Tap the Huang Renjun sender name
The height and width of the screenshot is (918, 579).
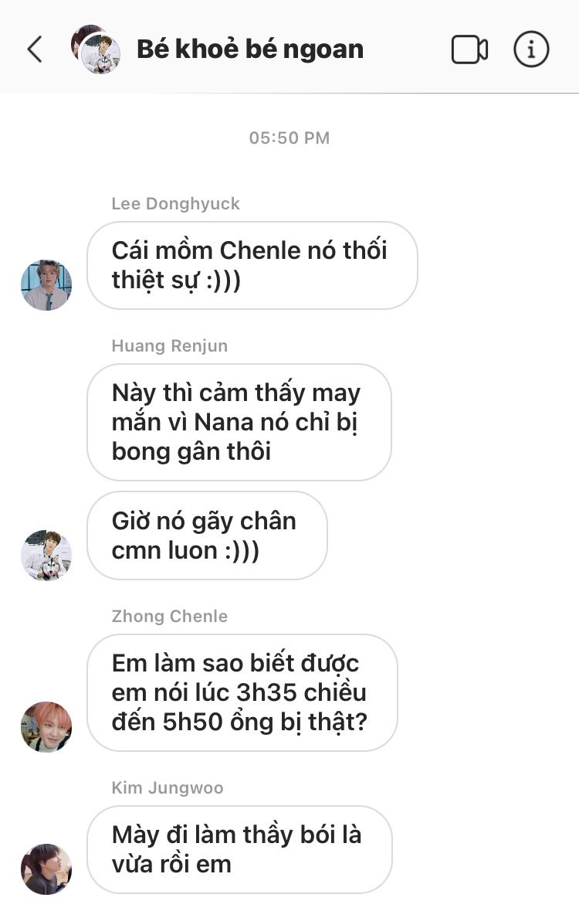coord(170,346)
